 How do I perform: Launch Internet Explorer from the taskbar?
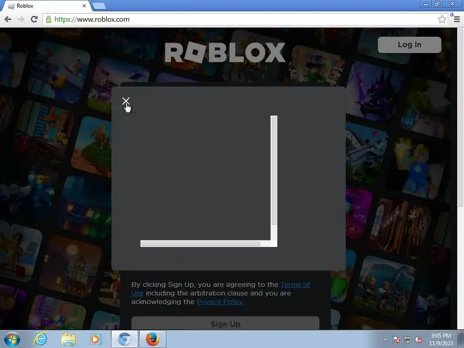(x=40, y=339)
